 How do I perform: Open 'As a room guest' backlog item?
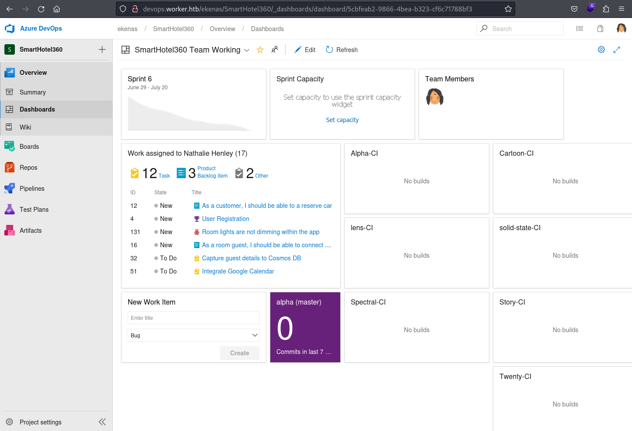coord(266,245)
